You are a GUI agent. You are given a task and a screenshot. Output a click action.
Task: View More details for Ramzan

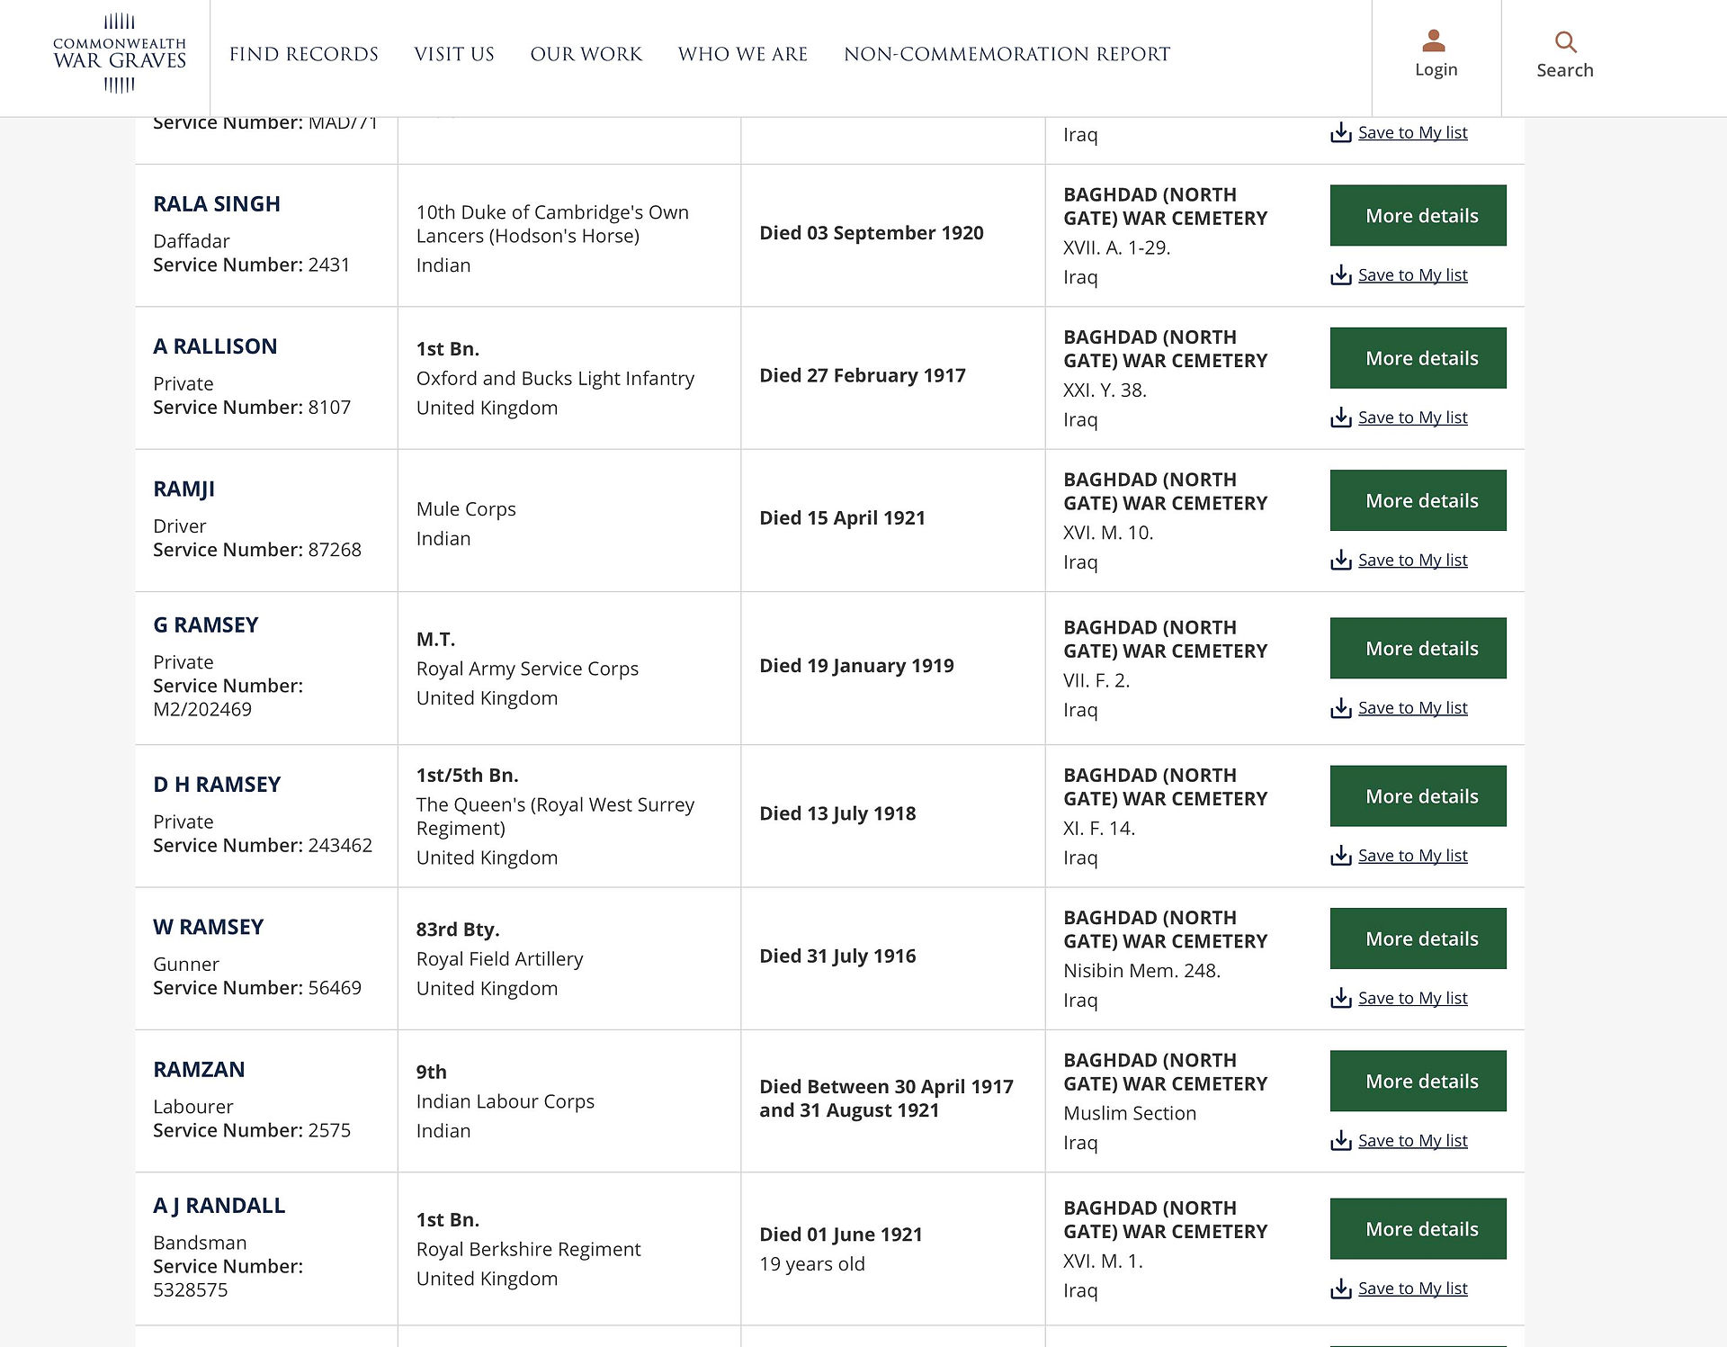click(x=1418, y=1081)
